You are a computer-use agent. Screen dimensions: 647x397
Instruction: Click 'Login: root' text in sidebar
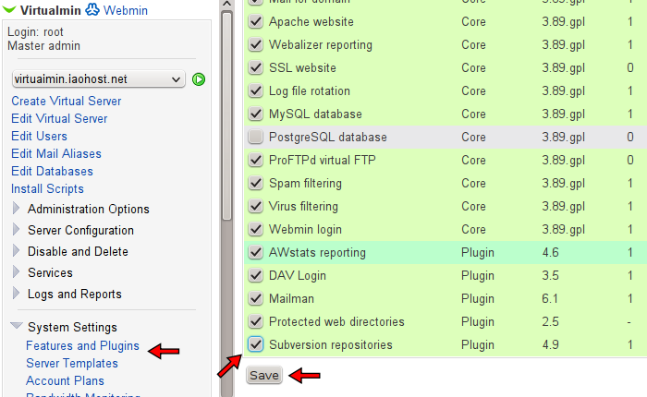[x=35, y=32]
